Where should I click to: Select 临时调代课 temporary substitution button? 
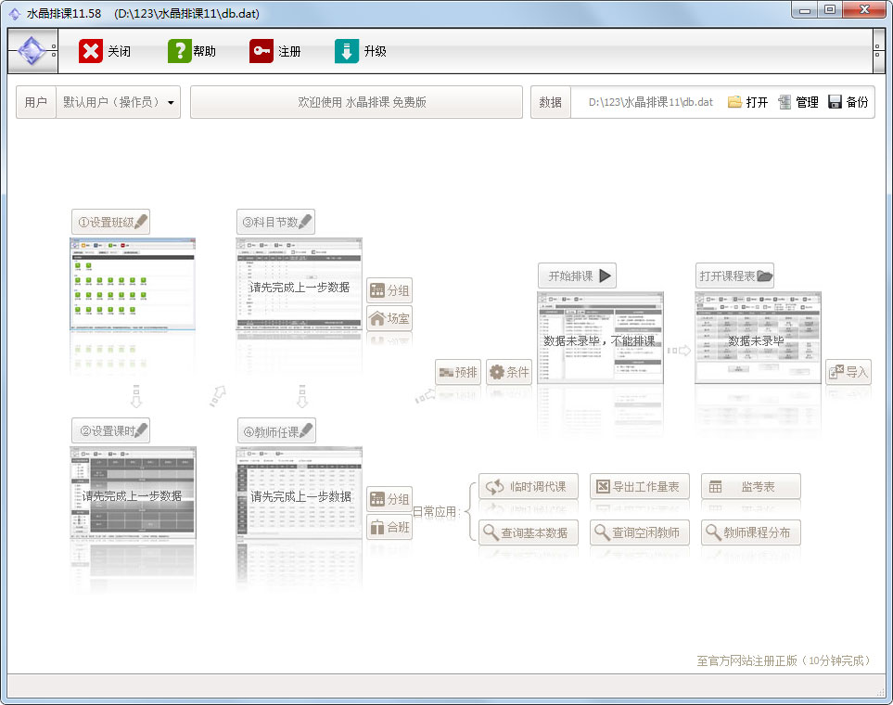click(529, 487)
